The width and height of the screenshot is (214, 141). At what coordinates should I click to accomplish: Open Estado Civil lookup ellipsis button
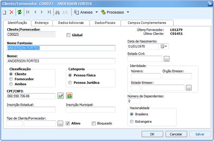click(x=166, y=59)
